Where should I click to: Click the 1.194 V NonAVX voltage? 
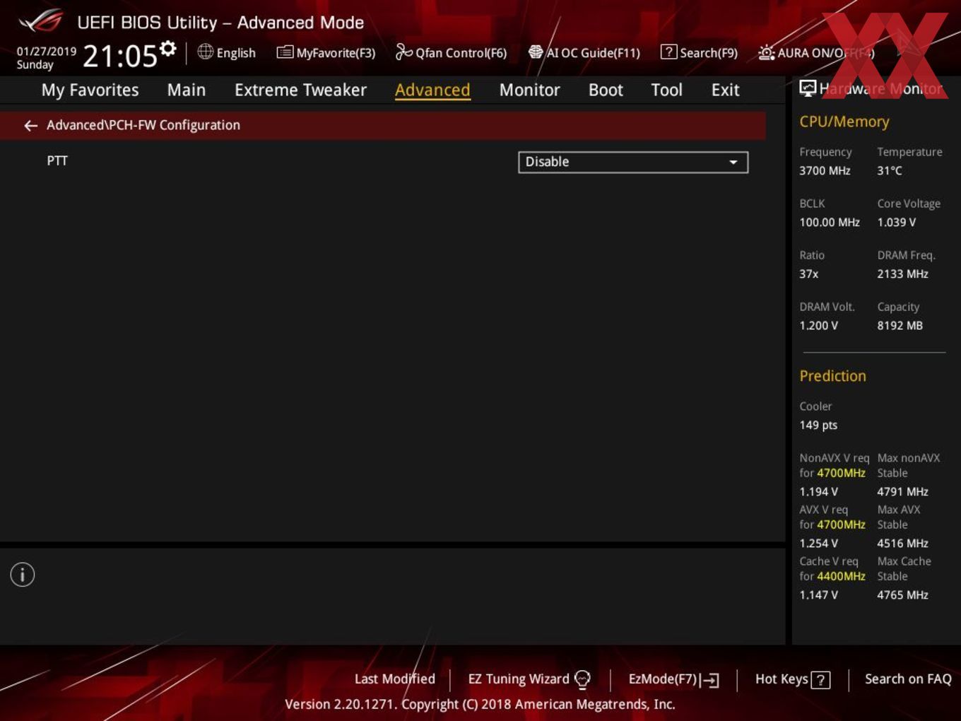point(818,491)
